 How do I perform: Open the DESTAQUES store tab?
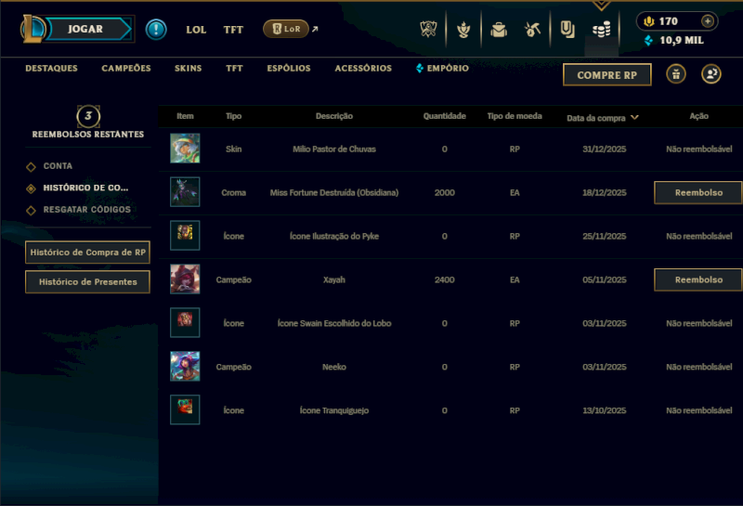[51, 68]
